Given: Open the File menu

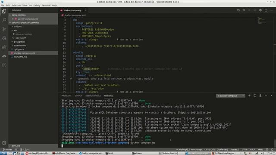Looking at the screenshot, I should pos(3,6).
